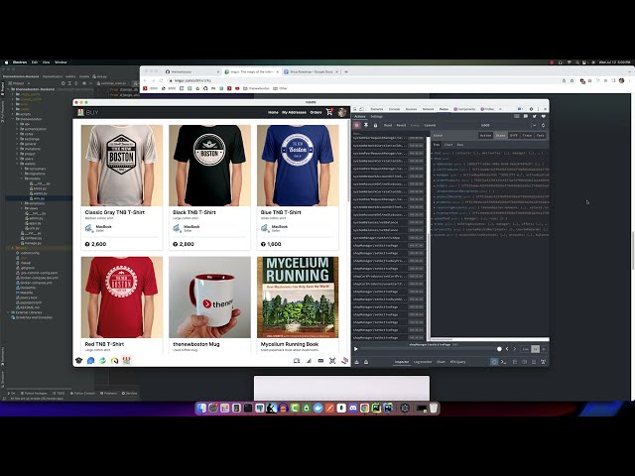Click the browser address bar
The image size is (635, 476).
(x=364, y=80)
